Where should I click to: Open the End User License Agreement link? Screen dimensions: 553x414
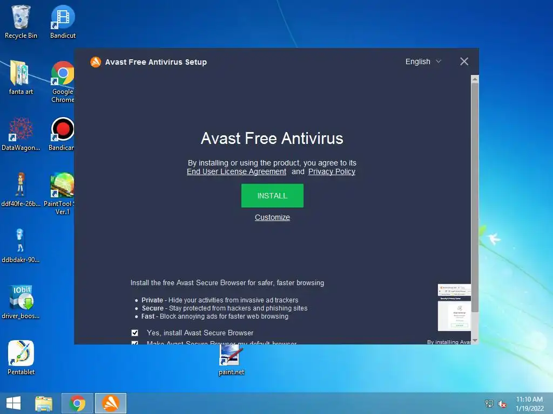coord(237,172)
